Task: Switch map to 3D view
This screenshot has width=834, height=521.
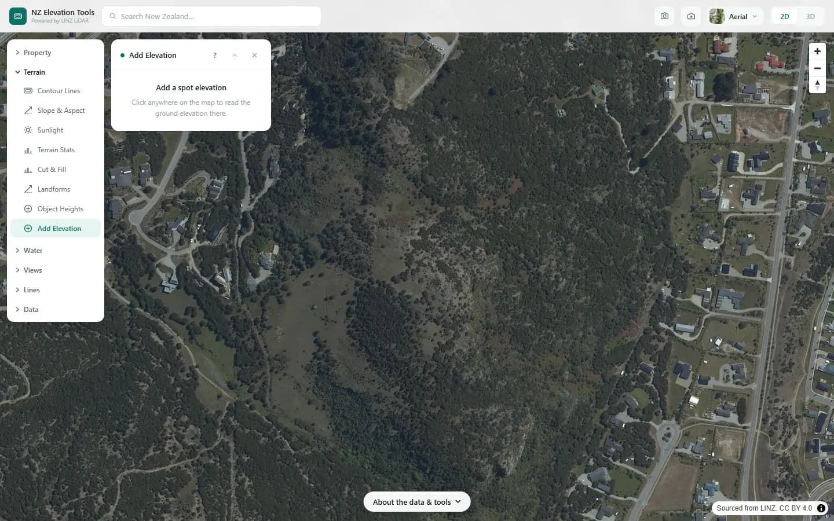Action: point(810,16)
